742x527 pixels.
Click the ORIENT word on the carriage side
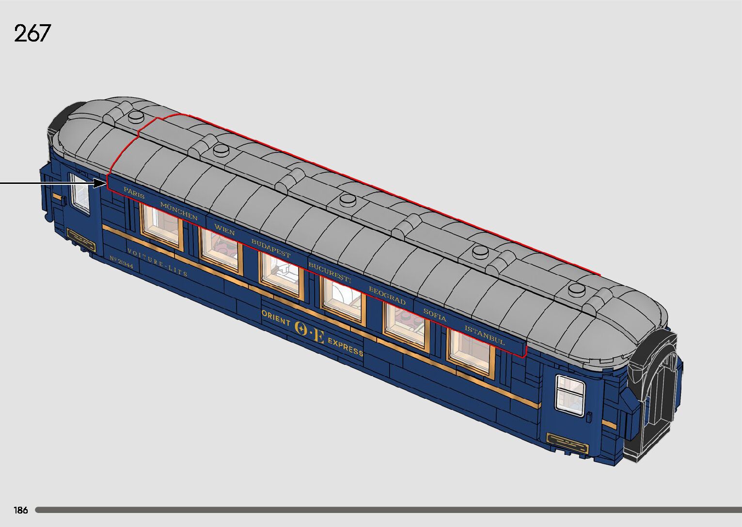276,318
